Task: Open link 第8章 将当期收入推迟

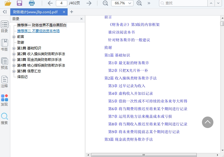Action: [148, 124]
